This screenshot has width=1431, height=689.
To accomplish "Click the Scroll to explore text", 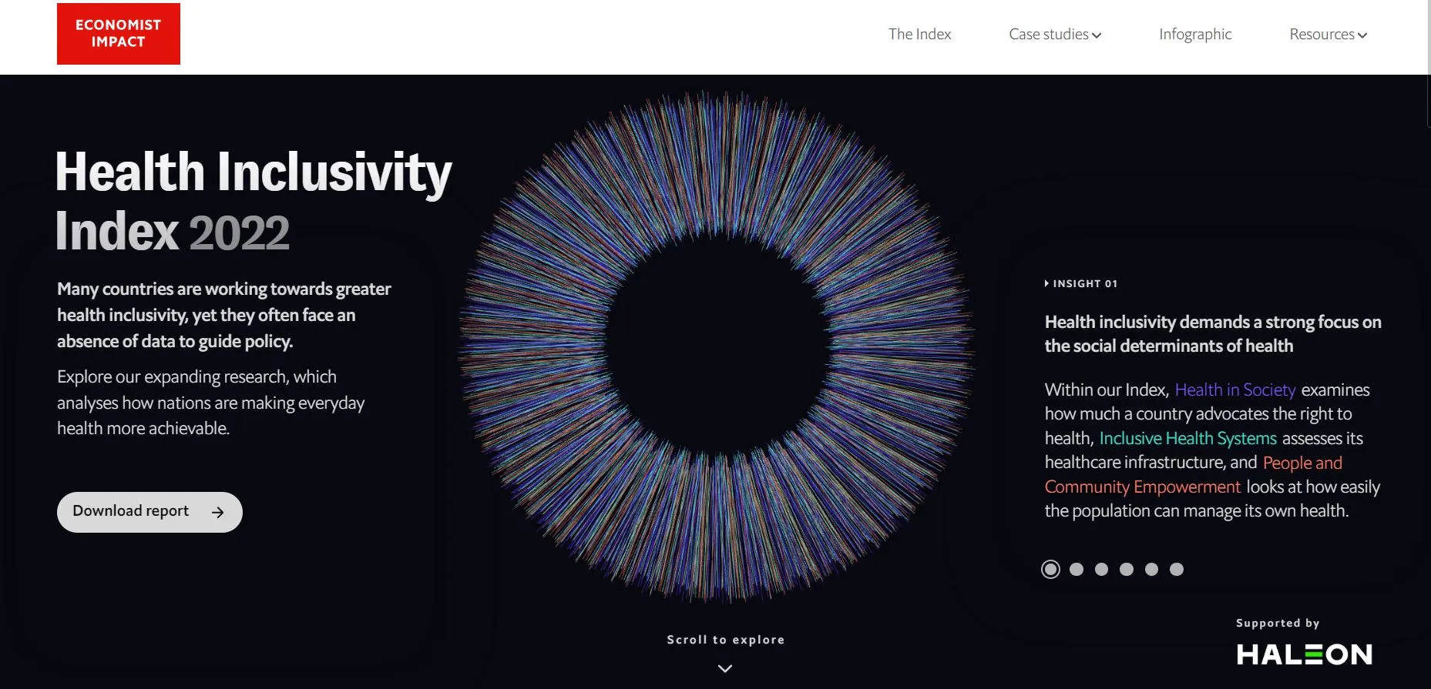I will [725, 640].
